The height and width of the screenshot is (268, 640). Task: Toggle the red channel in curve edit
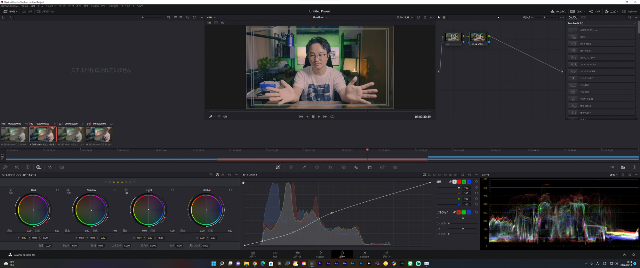pyautogui.click(x=459, y=182)
